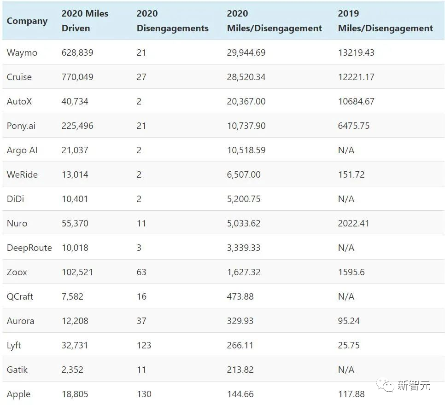Click Aurora's 329.93 value

click(240, 321)
